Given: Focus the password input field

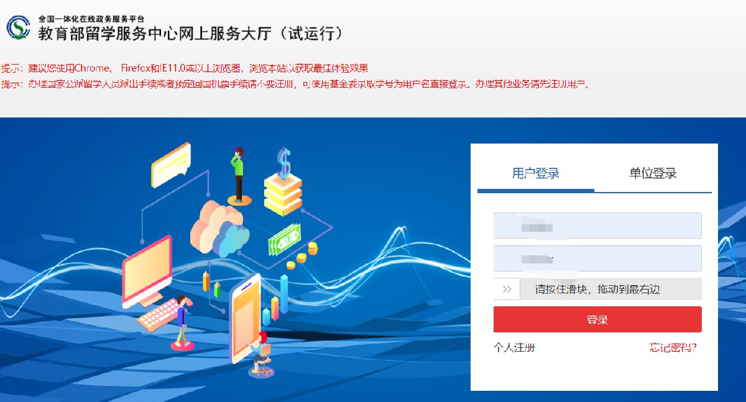Looking at the screenshot, I should (597, 258).
